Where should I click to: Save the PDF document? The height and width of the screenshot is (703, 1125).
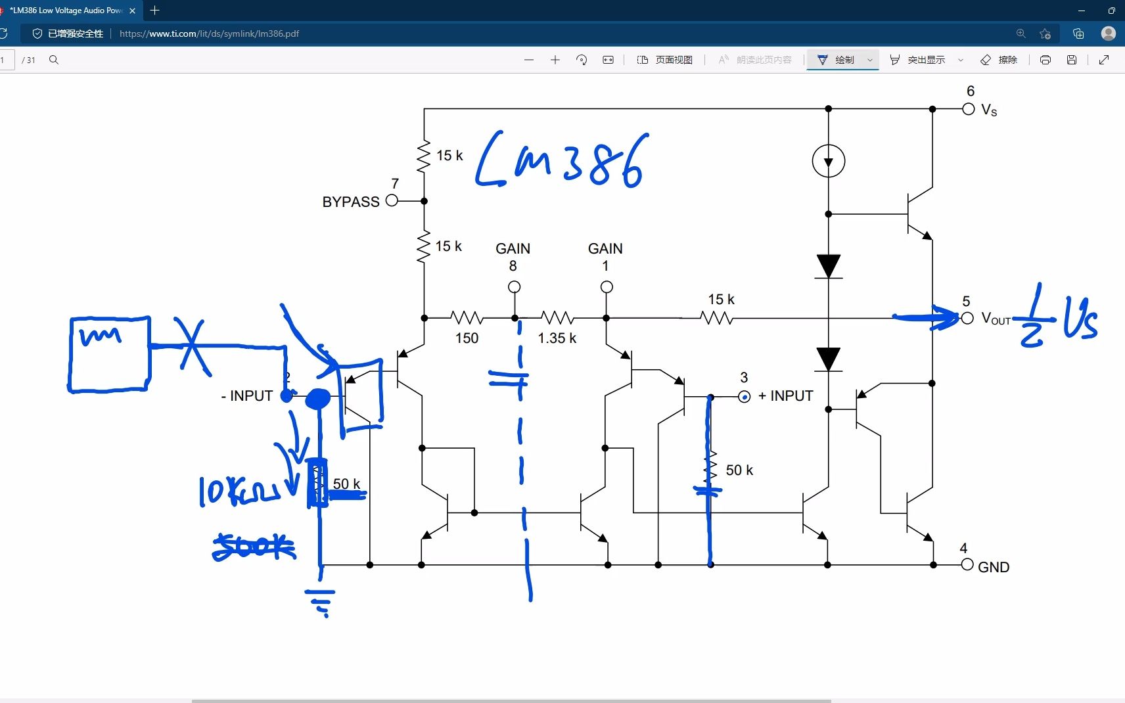(x=1072, y=60)
